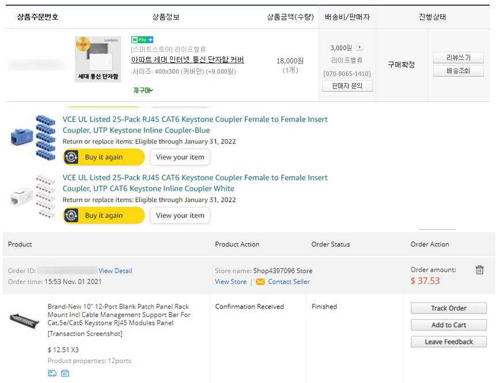Click the 상품주문번호 column header
The width and height of the screenshot is (496, 383).
tap(37, 17)
